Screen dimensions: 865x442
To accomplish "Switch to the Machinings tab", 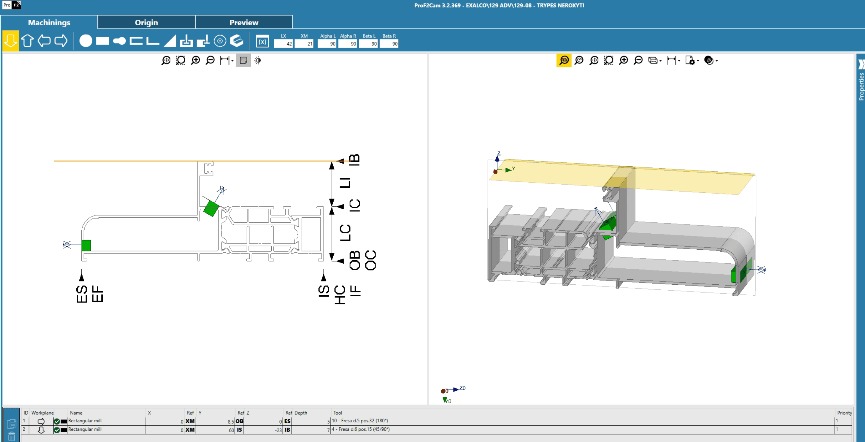I will (49, 23).
